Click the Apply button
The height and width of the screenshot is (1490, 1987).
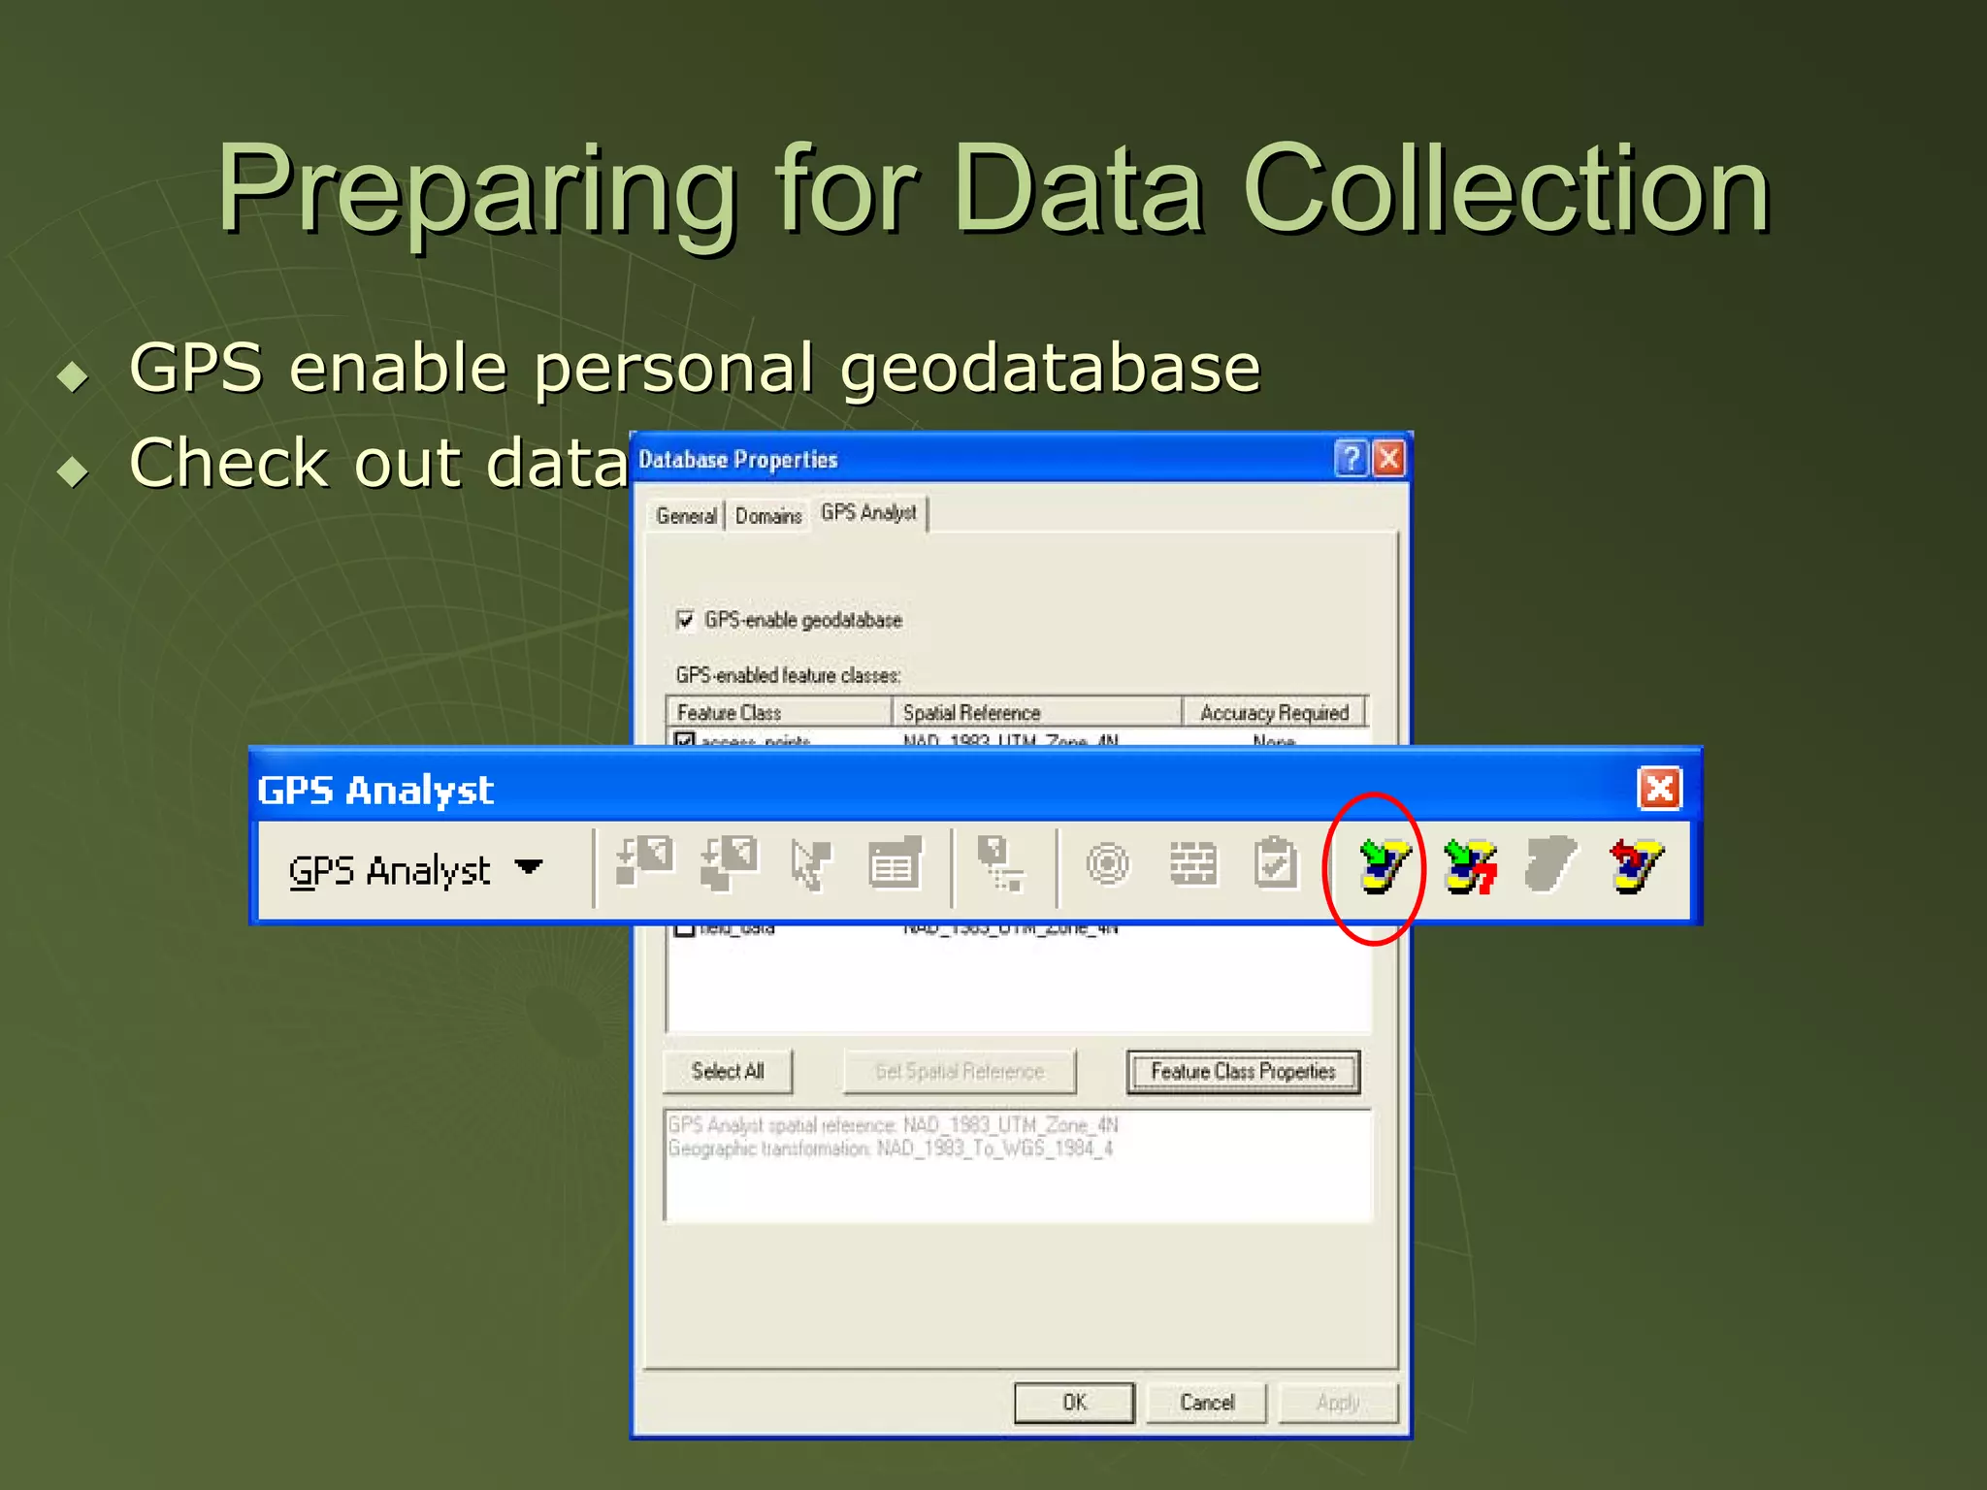pyautogui.click(x=1337, y=1402)
